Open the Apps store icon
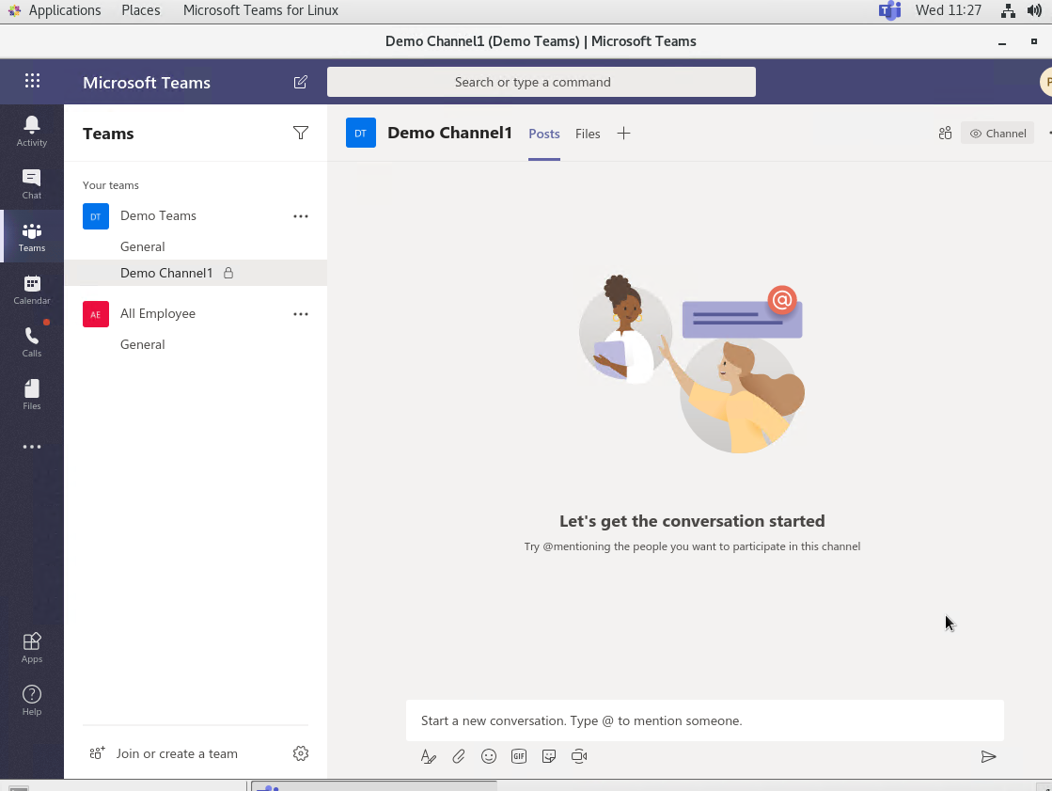 (x=32, y=648)
